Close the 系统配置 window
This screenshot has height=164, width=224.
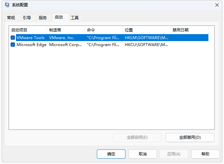(x=217, y=5)
